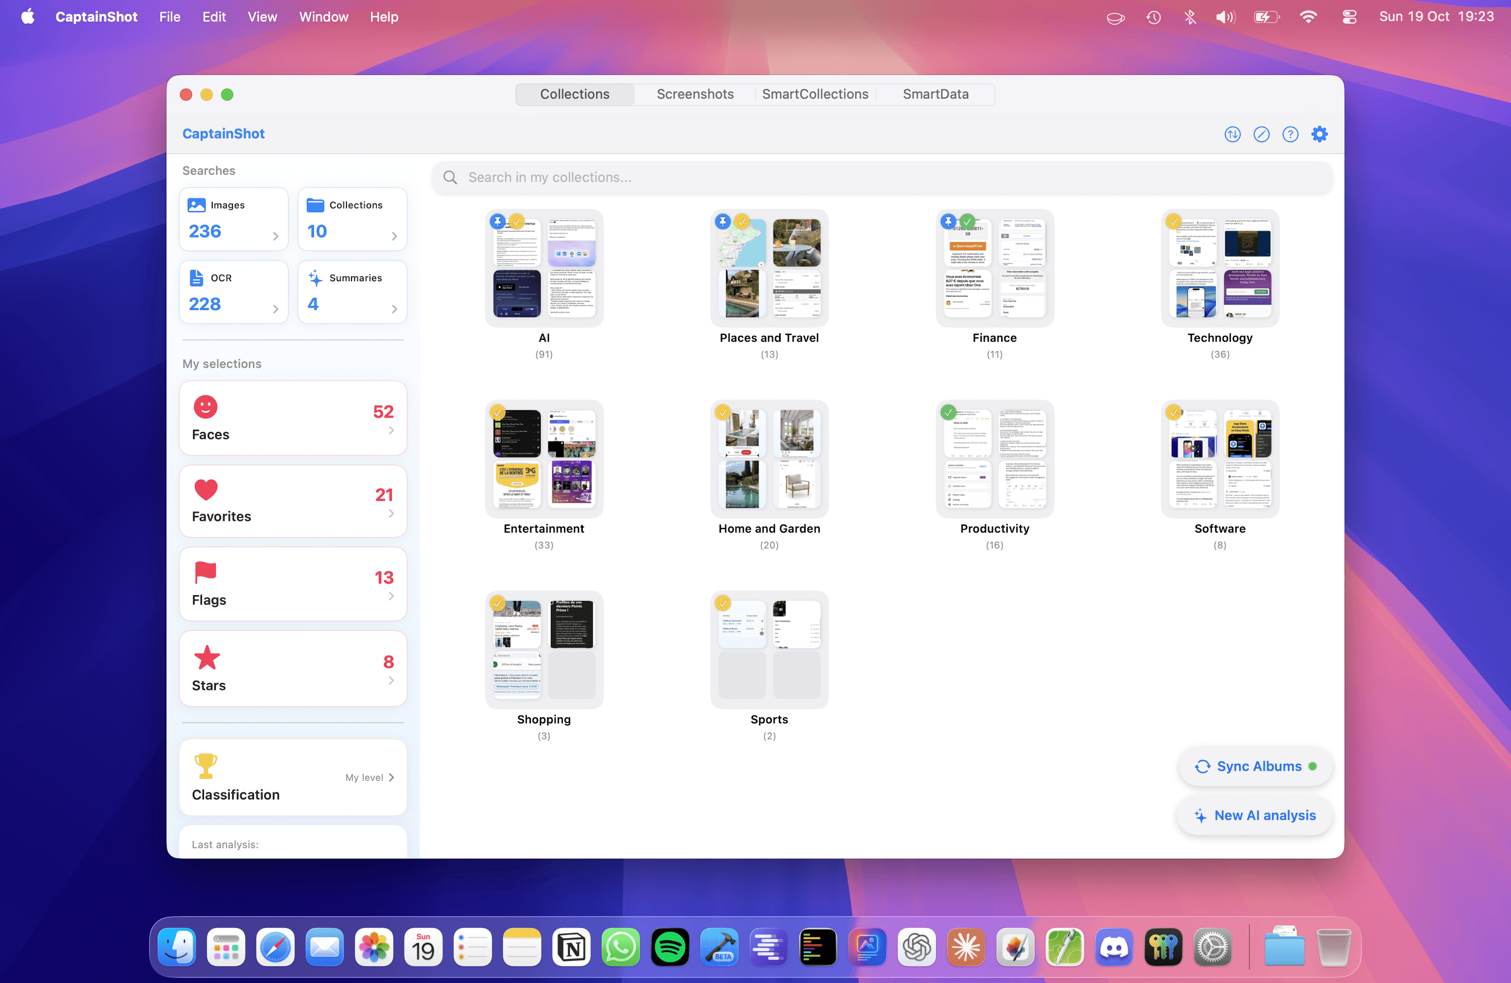Expand the My level chevron
Screen dimensions: 1511x983
coord(391,777)
